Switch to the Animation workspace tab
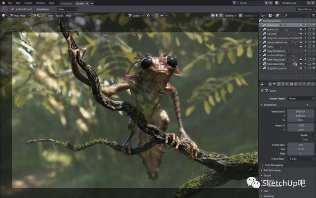Image resolution: width=316 pixels, height=198 pixels. click(x=67, y=3)
